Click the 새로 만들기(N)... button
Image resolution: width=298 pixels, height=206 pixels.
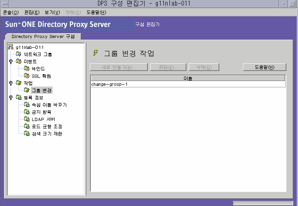pos(119,67)
